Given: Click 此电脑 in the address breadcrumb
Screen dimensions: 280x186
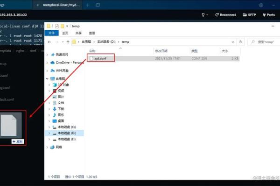Looking at the screenshot, I should point(86,42).
